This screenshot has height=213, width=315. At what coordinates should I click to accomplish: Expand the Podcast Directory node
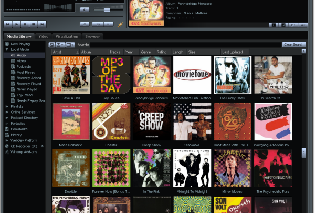[7, 118]
